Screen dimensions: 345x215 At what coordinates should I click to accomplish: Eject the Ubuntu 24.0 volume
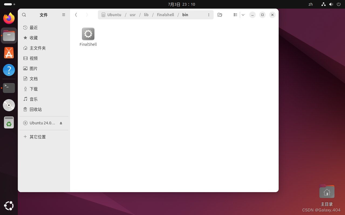[61, 123]
